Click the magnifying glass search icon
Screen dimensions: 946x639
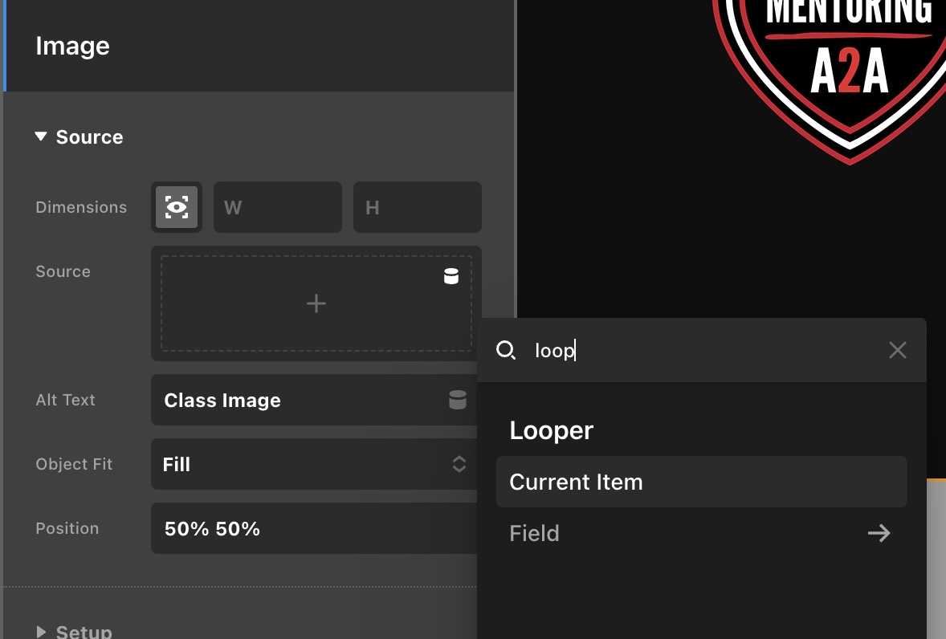tap(506, 350)
